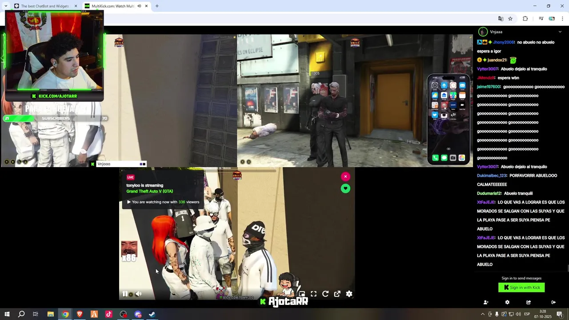Click the Subscribers goal progress bar
The image size is (569, 320).
(55, 118)
